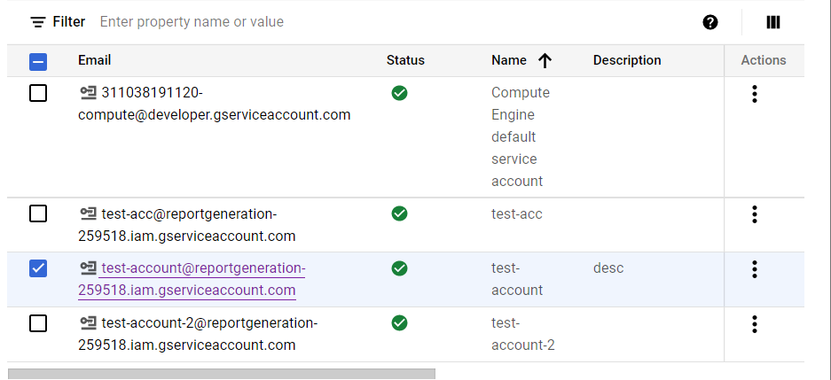This screenshot has height=380, width=831.
Task: Open actions menu for test-account-2
Action: (x=754, y=323)
